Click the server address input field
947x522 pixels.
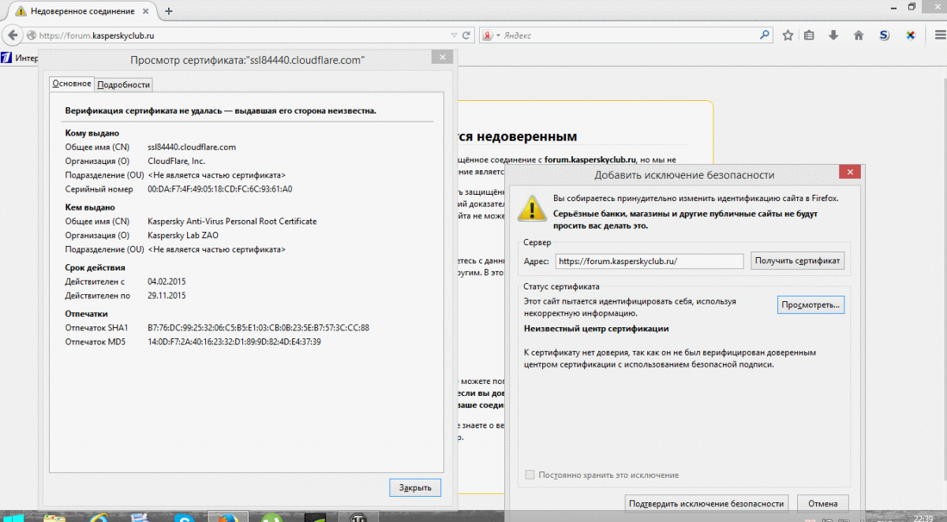(649, 261)
